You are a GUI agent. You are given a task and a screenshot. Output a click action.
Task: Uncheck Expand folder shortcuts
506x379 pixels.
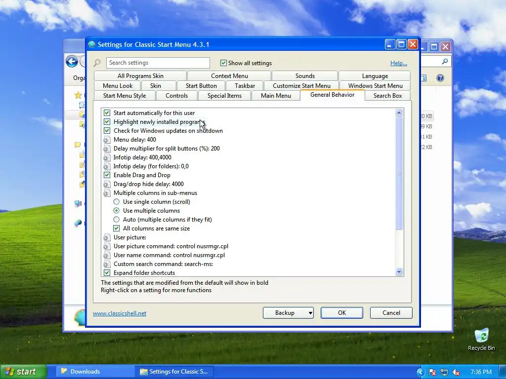[107, 272]
